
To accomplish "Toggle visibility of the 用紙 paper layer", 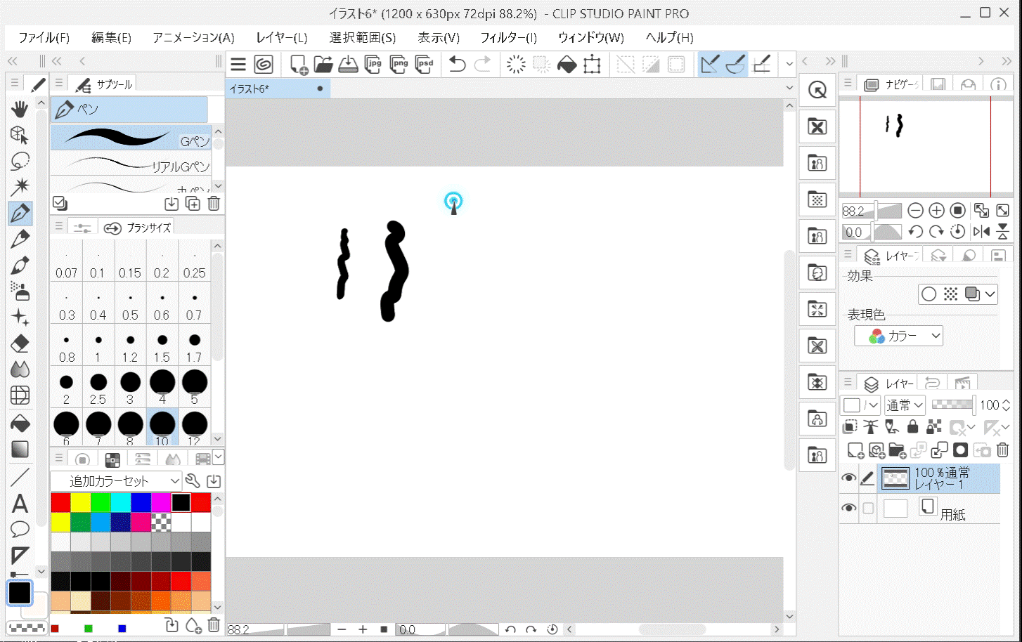I will [848, 508].
